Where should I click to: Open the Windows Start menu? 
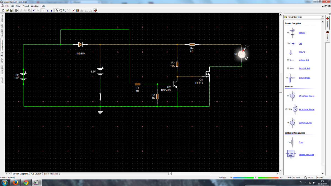[x=5, y=183]
